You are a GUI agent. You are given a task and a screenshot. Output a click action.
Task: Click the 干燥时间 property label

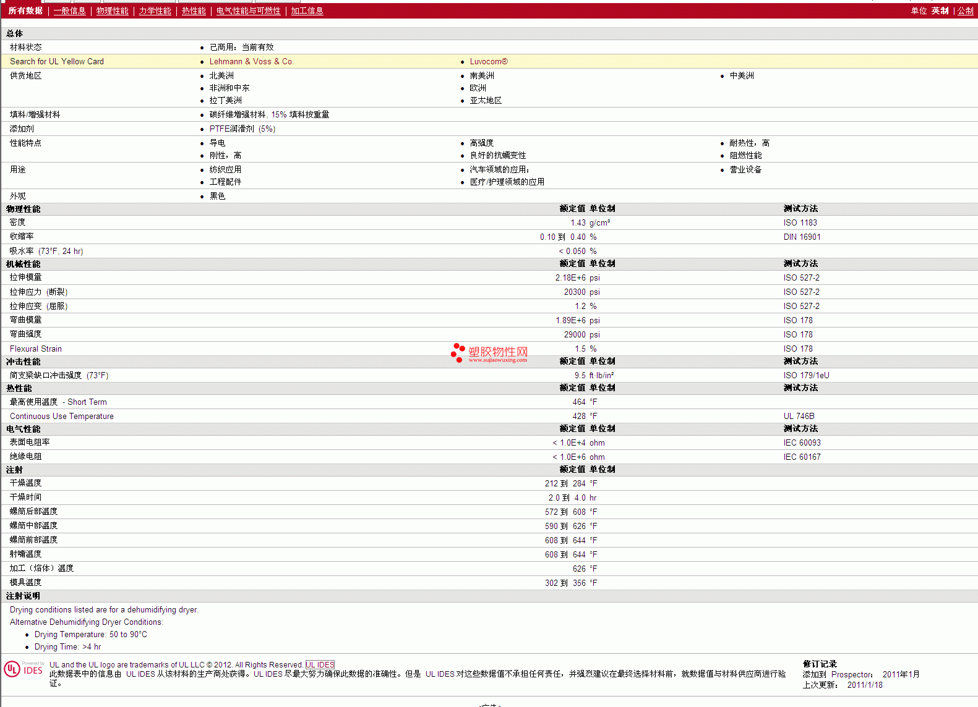pyautogui.click(x=25, y=497)
